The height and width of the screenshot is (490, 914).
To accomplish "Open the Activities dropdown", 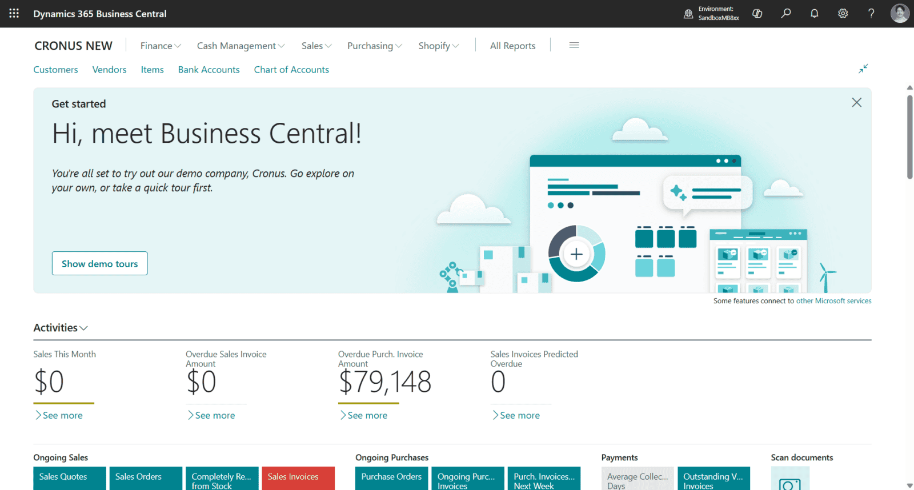I will [61, 328].
